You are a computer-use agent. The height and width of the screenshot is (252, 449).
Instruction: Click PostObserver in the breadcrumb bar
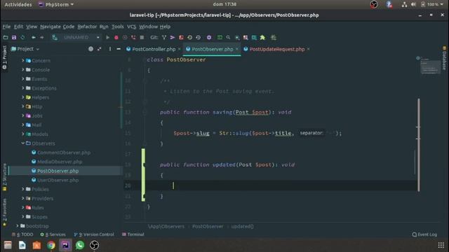click(208, 226)
